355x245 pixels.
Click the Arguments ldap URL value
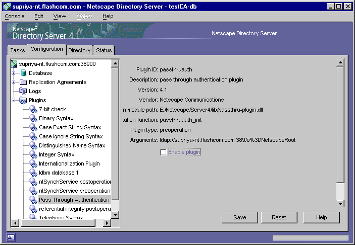228,140
